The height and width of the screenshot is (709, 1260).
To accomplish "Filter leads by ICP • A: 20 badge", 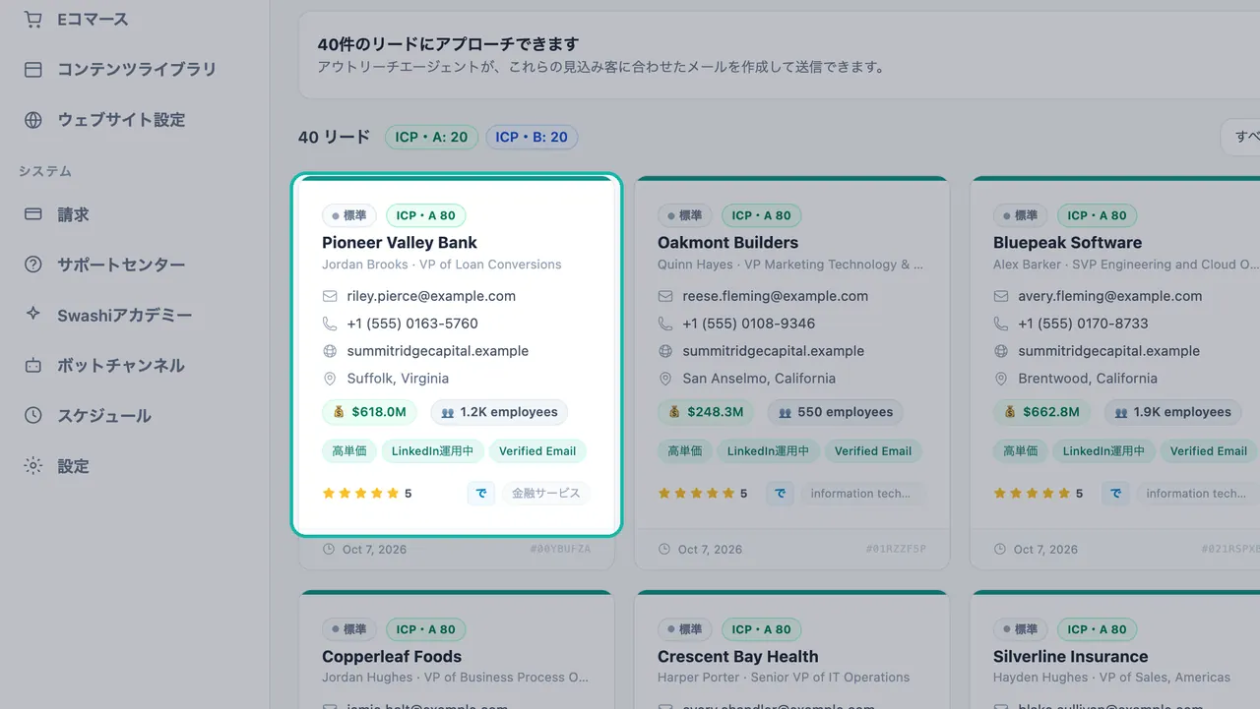I will (431, 137).
